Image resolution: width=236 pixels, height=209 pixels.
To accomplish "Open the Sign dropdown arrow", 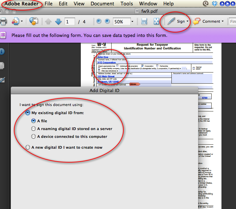I will click(x=187, y=21).
